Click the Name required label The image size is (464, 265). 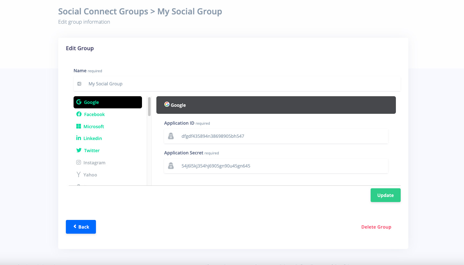[x=88, y=71]
